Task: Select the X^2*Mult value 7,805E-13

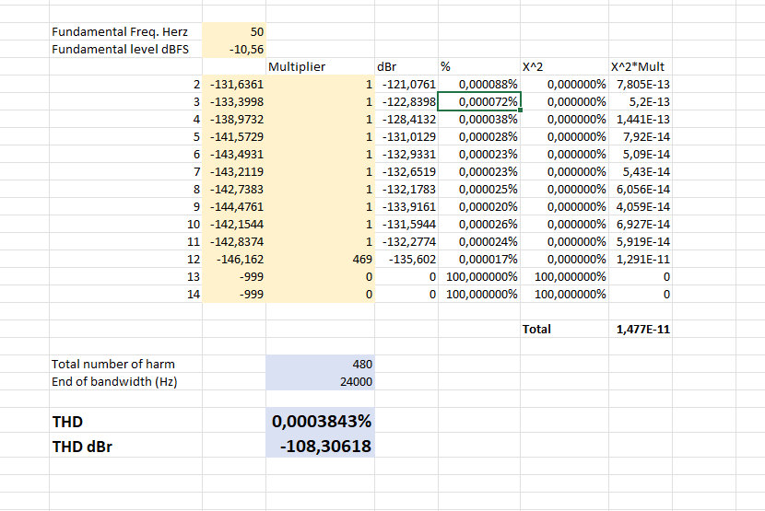Action: tap(640, 85)
